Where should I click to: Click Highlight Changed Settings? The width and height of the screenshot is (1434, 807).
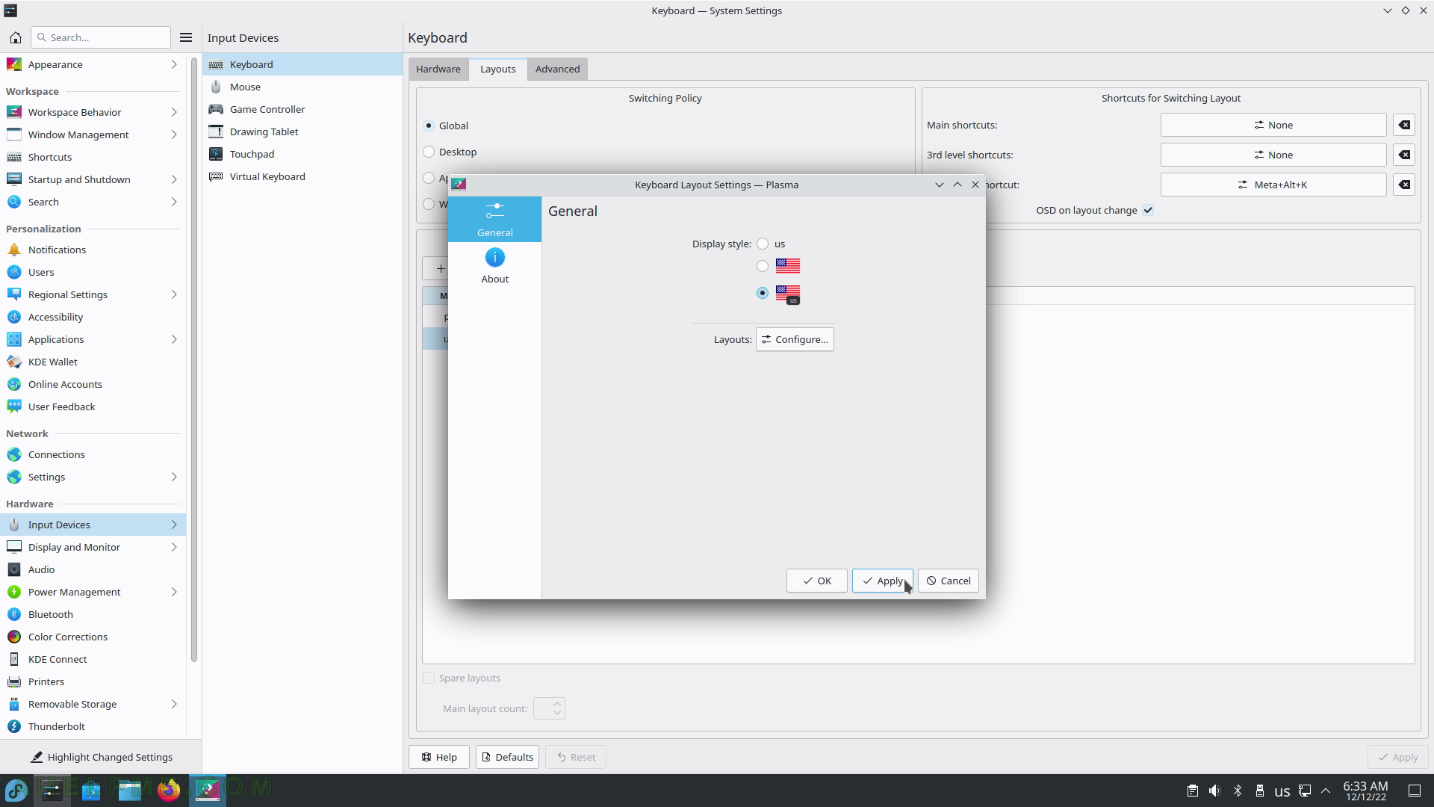click(102, 757)
